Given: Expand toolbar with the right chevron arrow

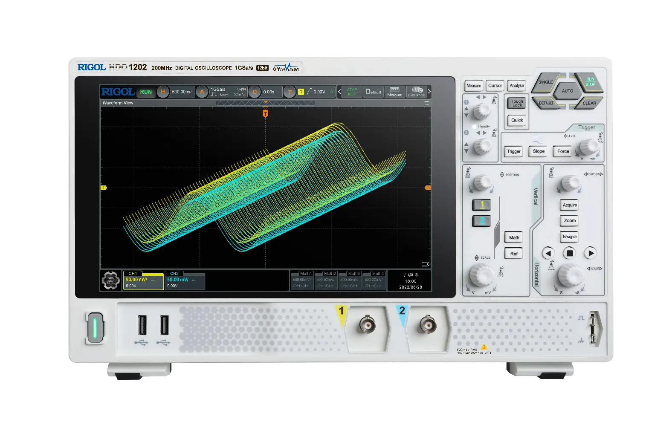Looking at the screenshot, I should [x=429, y=92].
